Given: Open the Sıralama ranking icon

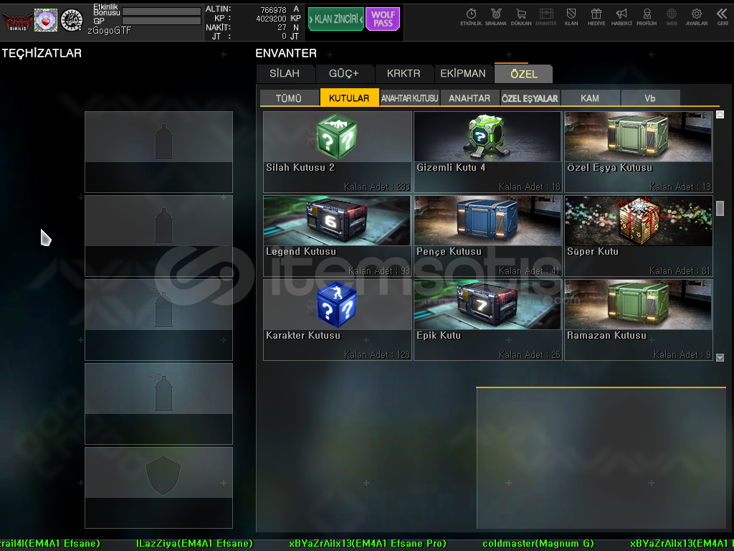Looking at the screenshot, I should (496, 17).
